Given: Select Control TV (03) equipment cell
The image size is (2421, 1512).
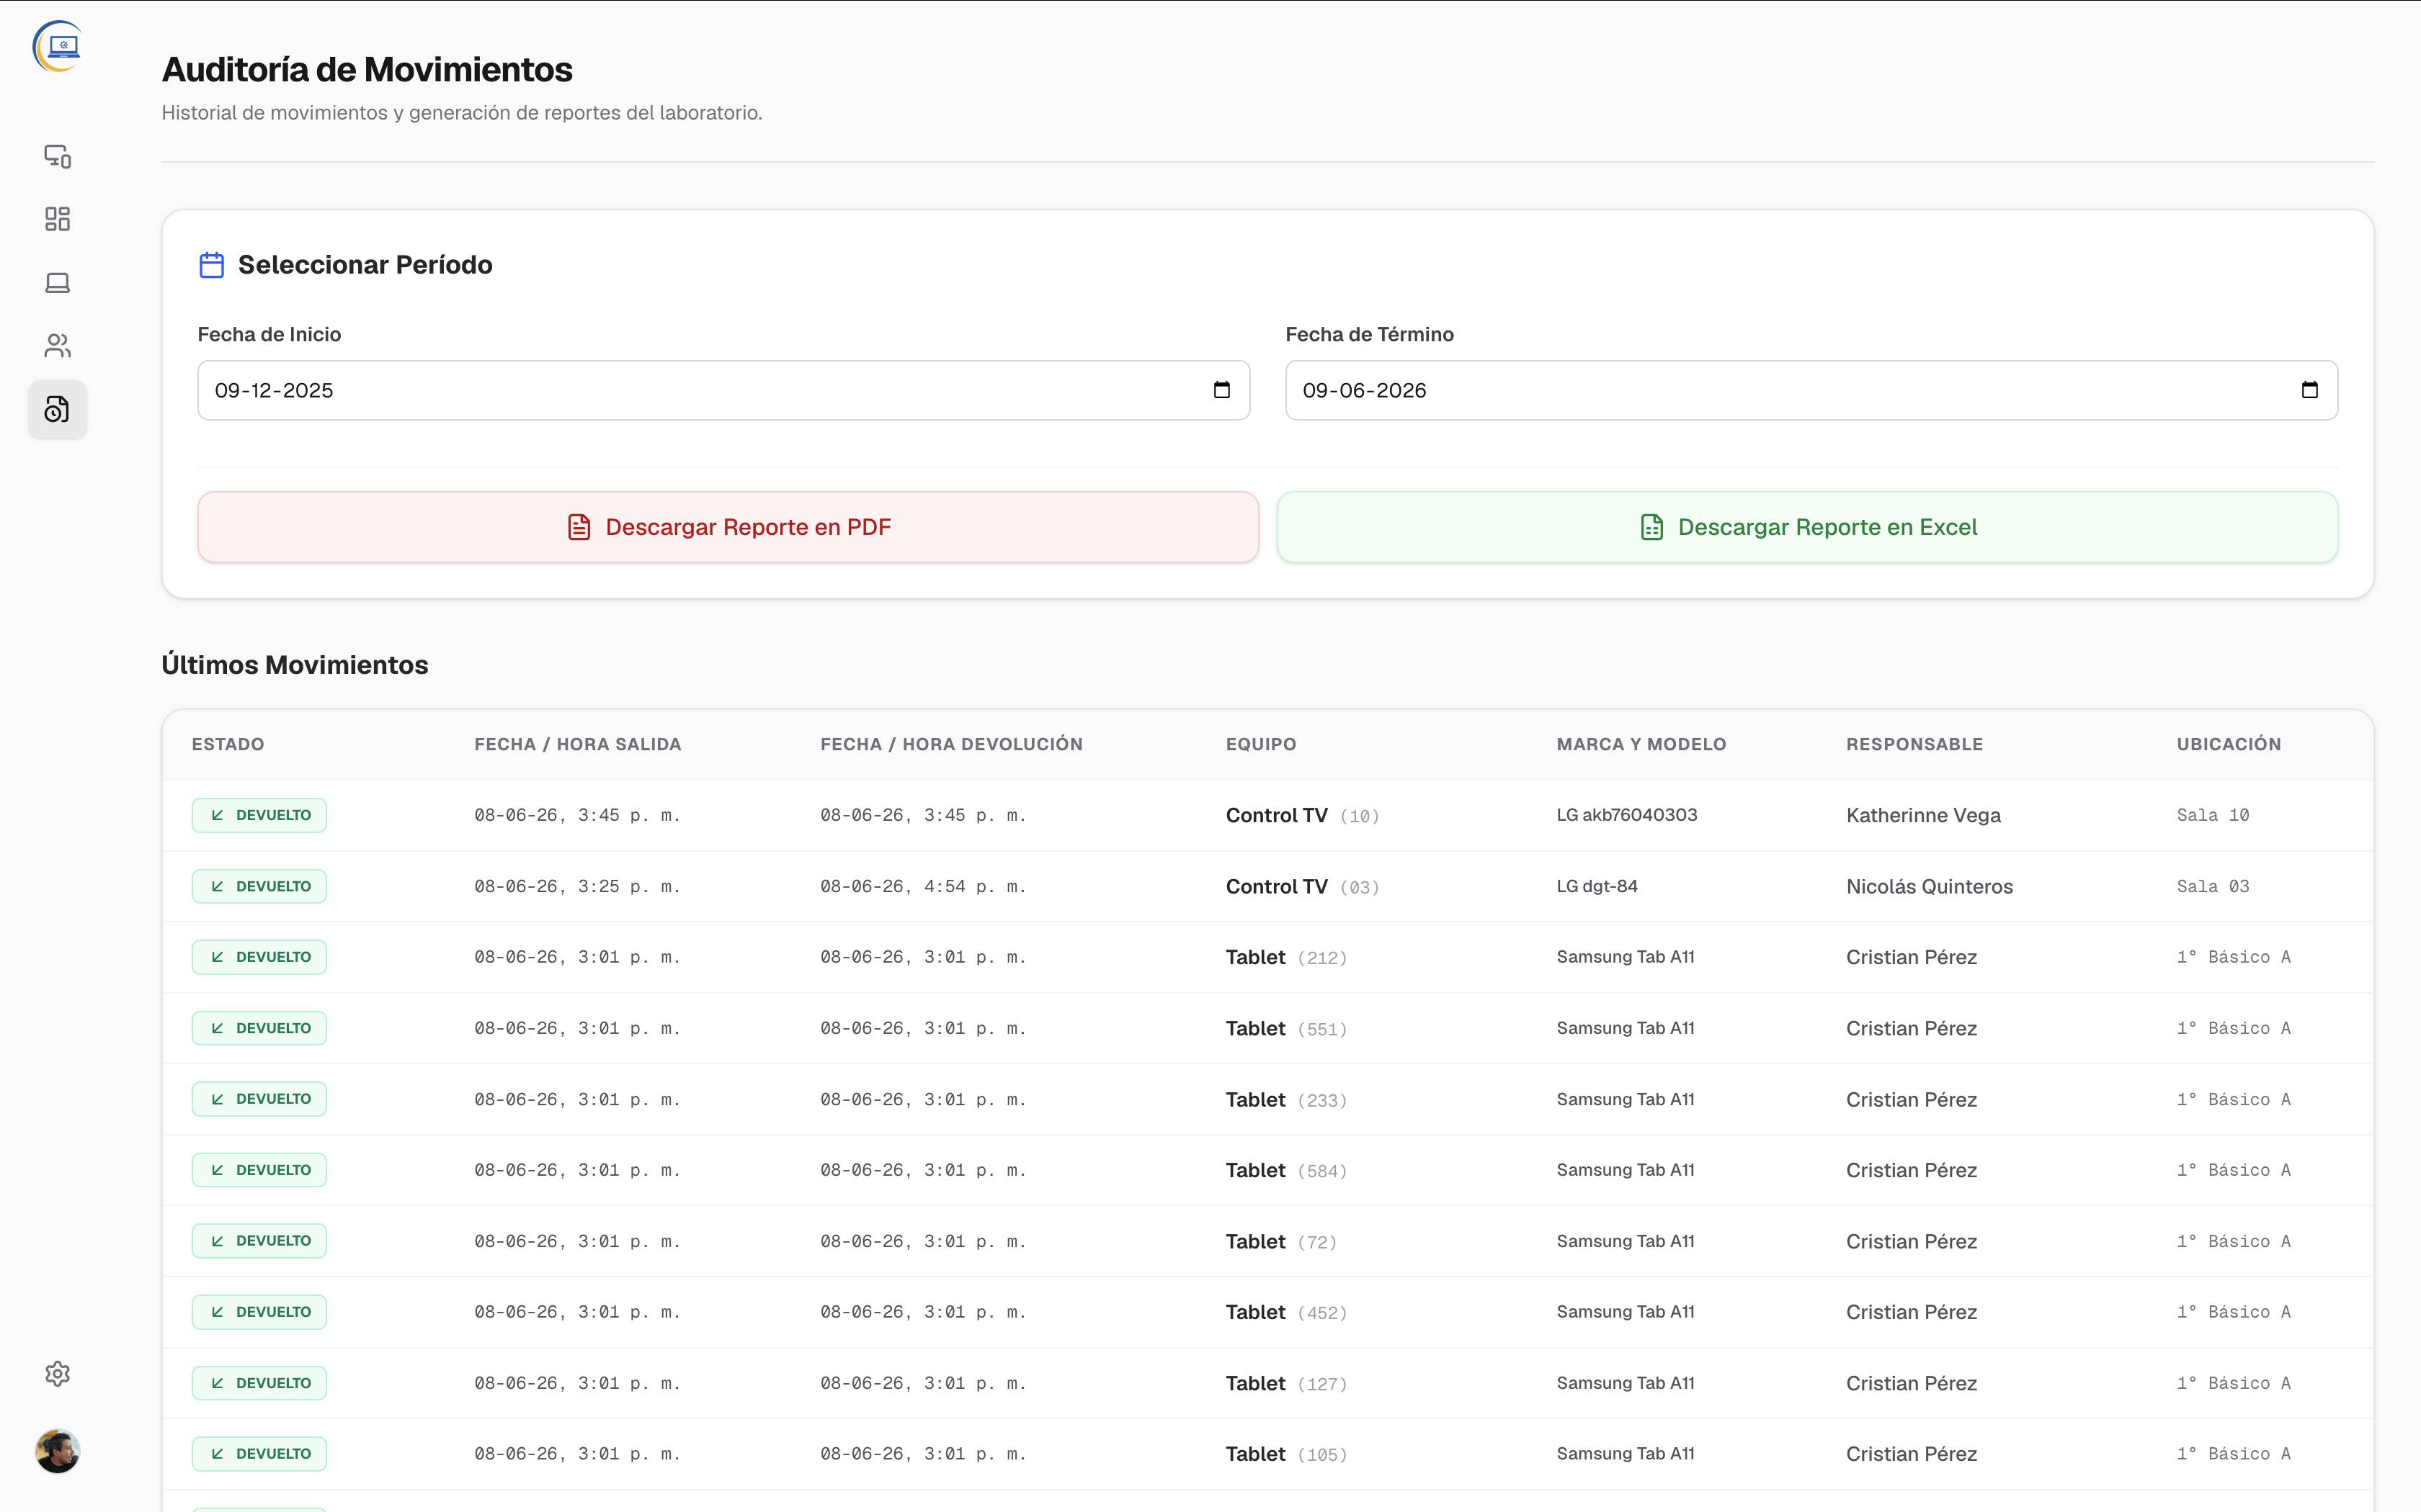Looking at the screenshot, I should pos(1303,887).
